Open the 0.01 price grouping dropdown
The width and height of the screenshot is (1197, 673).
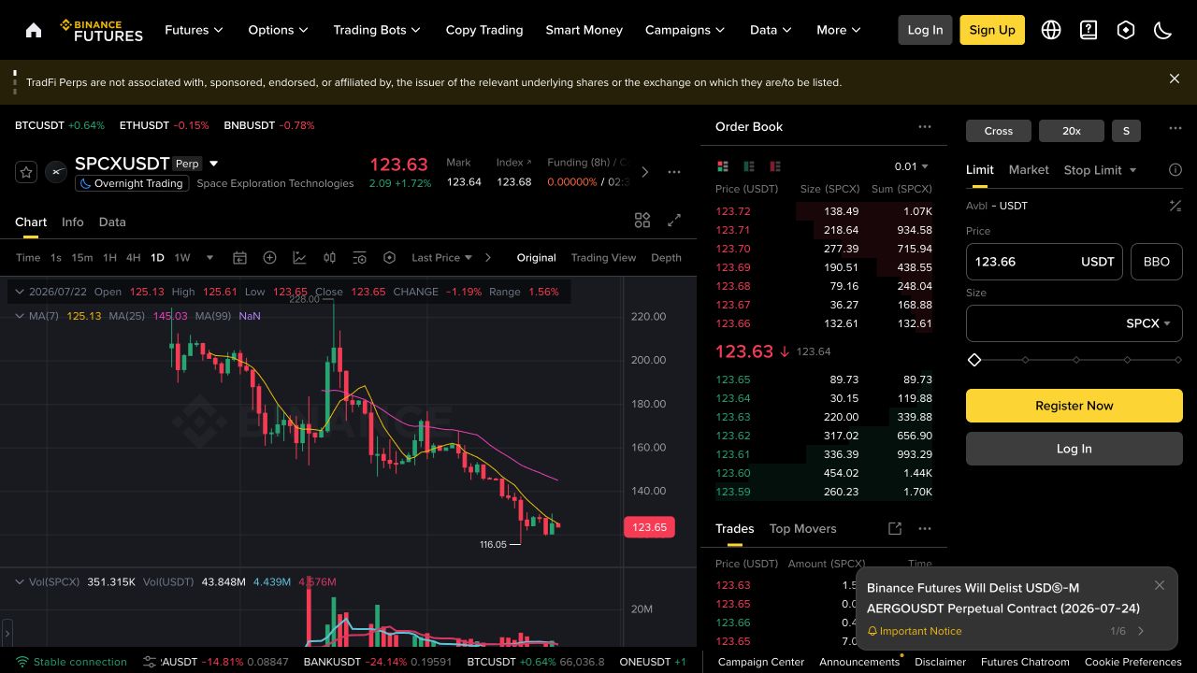point(912,166)
